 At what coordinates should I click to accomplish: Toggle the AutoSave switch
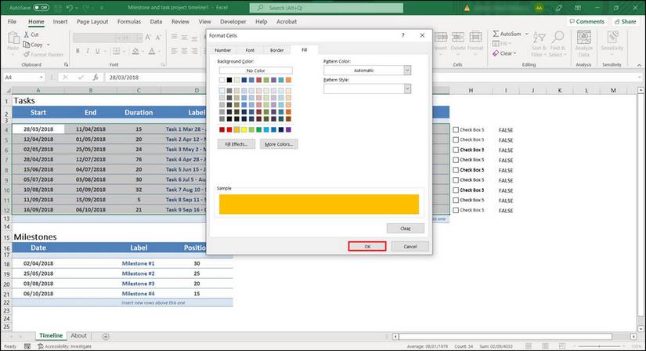coord(41,8)
